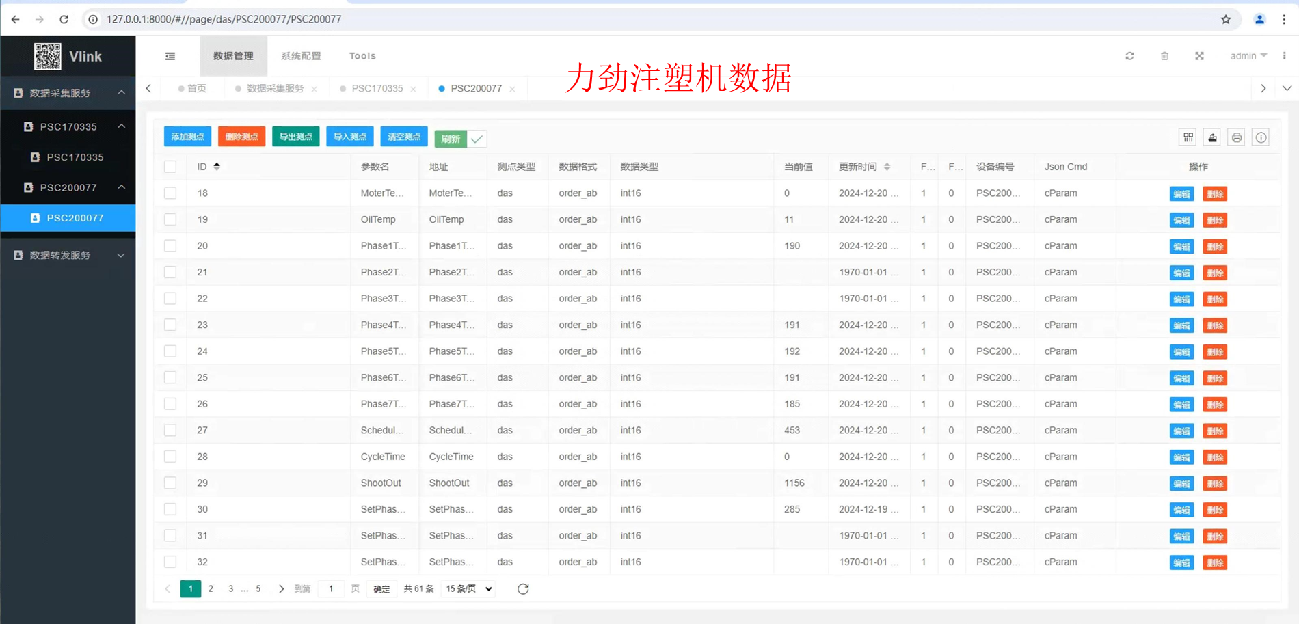Click the header refresh icon
Image resolution: width=1299 pixels, height=624 pixels.
(1129, 56)
